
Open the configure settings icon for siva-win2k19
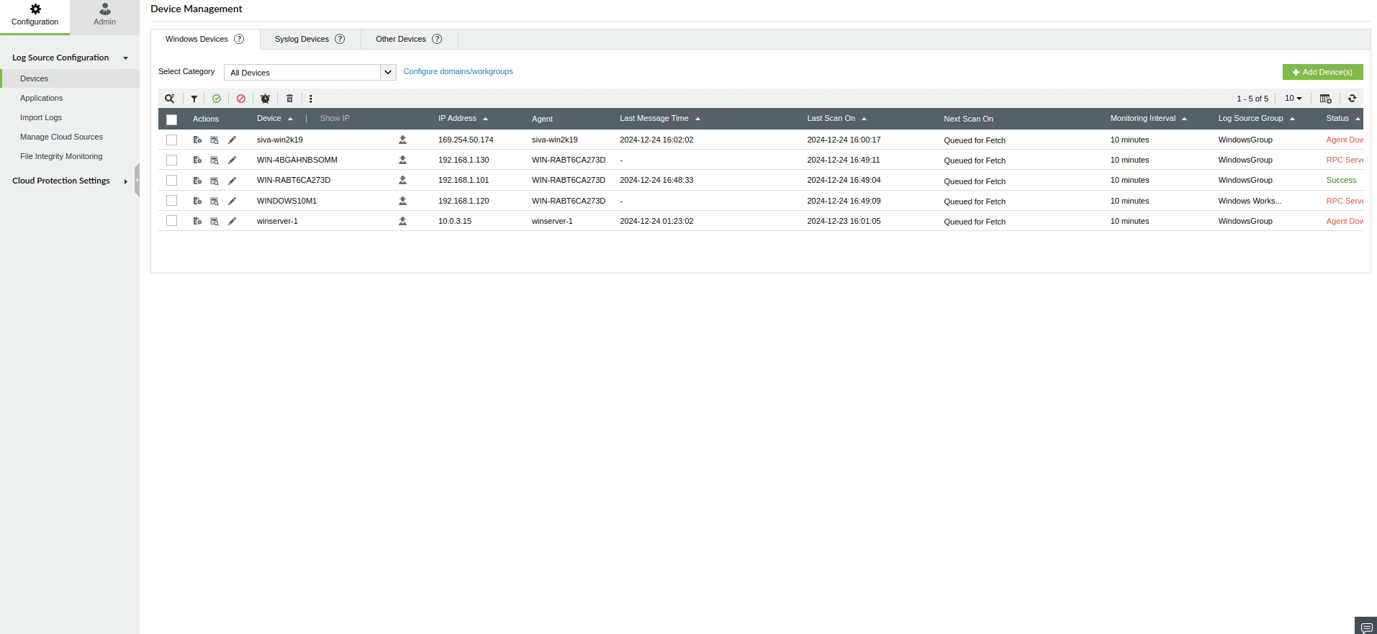point(197,140)
